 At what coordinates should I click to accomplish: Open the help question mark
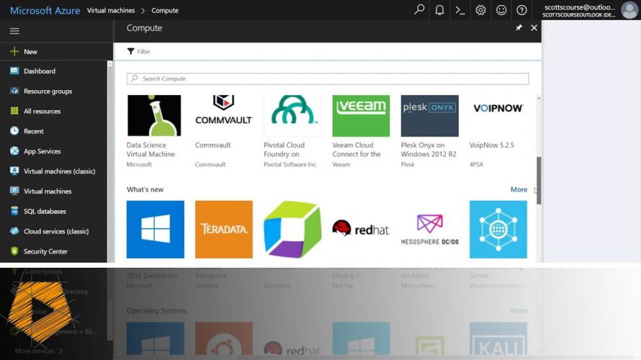[x=521, y=10]
